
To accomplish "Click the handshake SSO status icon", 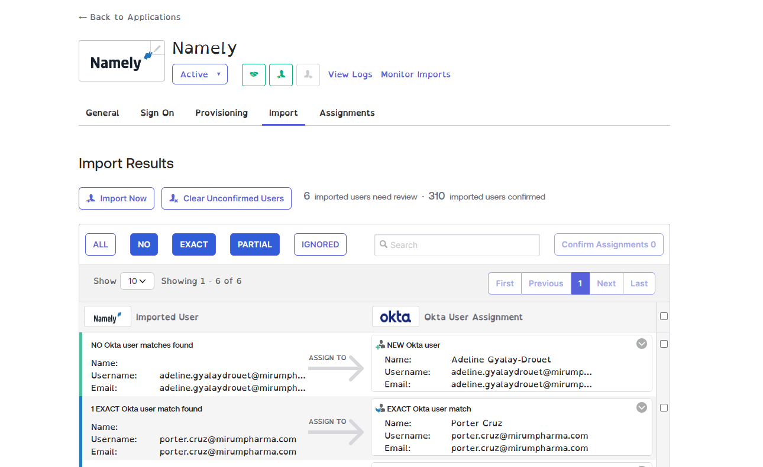I will (254, 75).
